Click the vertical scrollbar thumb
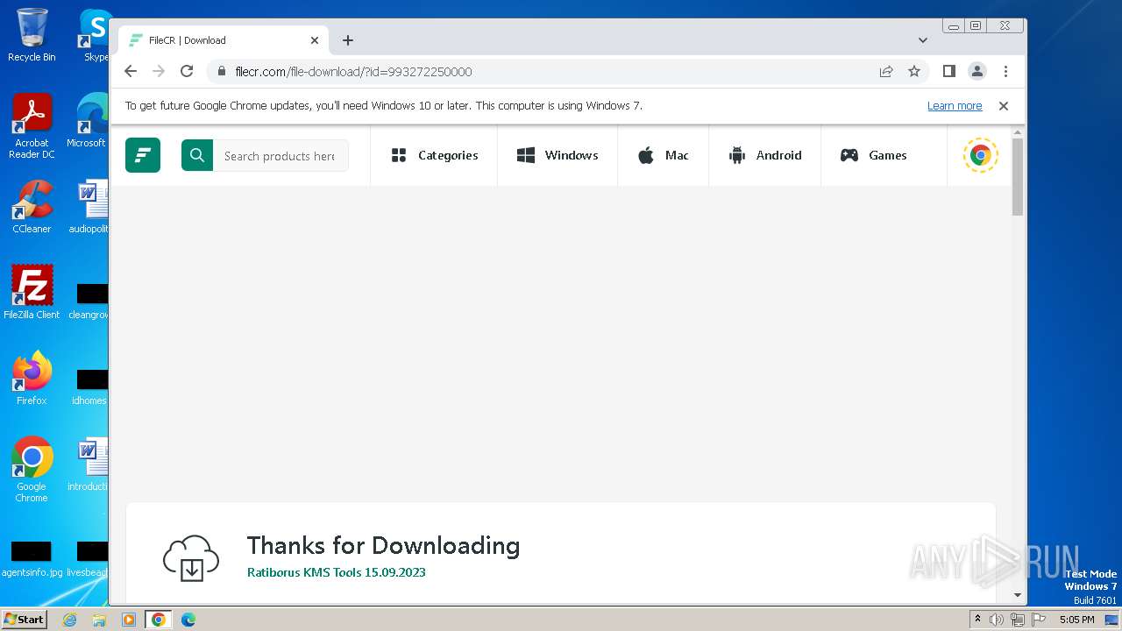The height and width of the screenshot is (631, 1122). [x=1018, y=176]
